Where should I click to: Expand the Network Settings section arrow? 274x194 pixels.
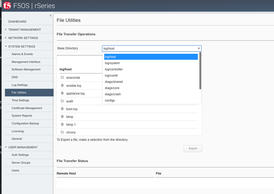point(6,38)
